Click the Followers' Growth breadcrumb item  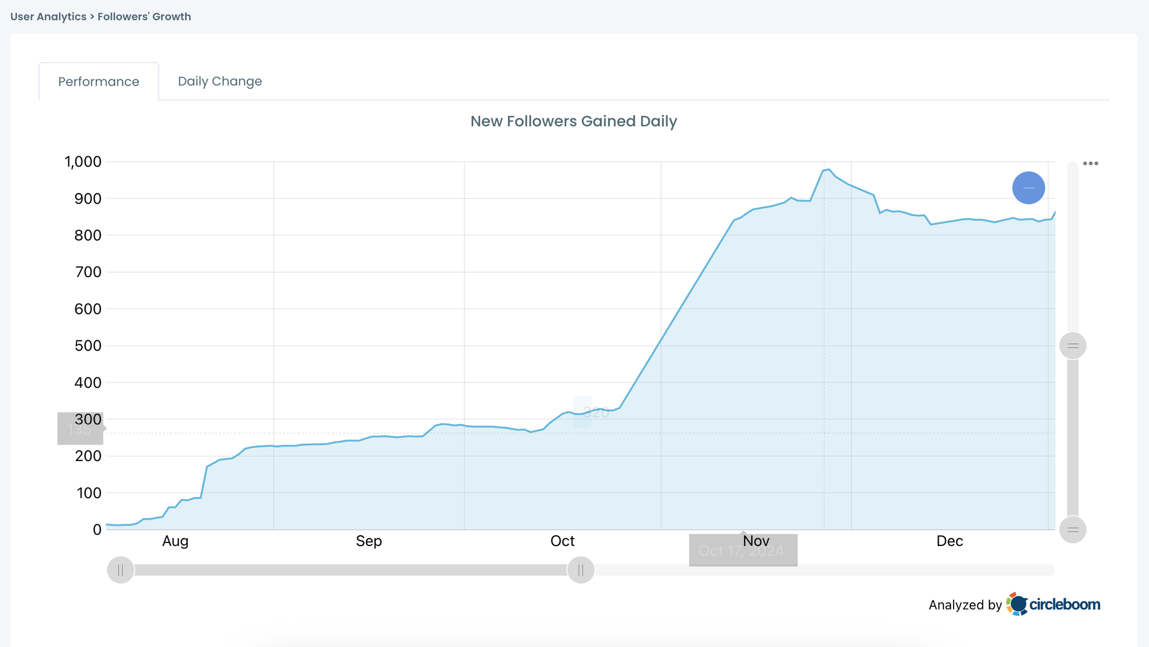pos(144,16)
